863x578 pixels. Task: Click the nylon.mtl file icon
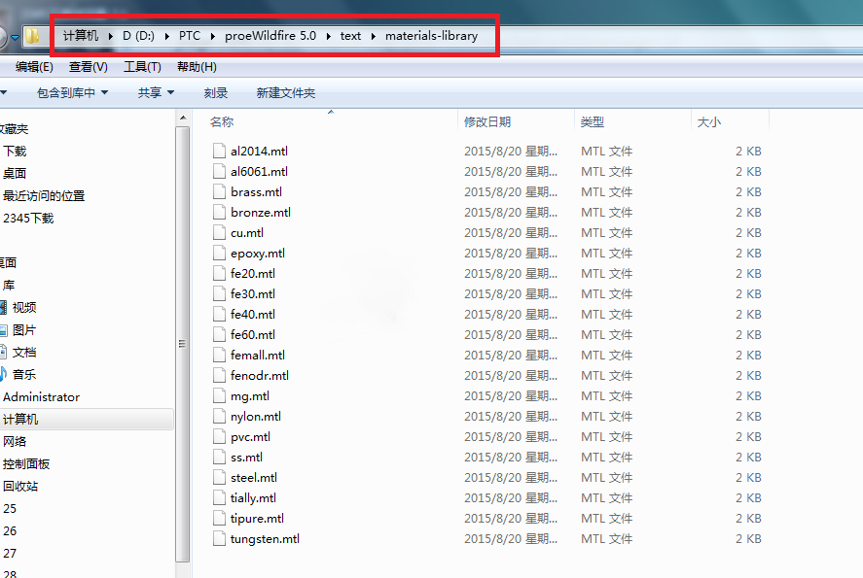click(219, 416)
